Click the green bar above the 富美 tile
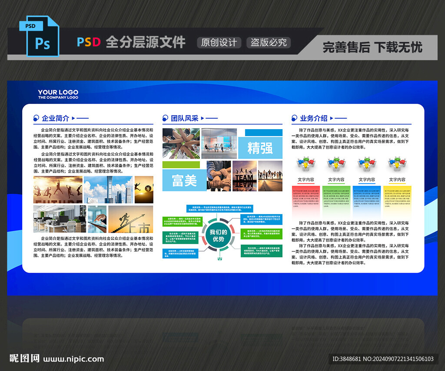The width and height of the screenshot is (445, 371). pyautogui.click(x=181, y=165)
